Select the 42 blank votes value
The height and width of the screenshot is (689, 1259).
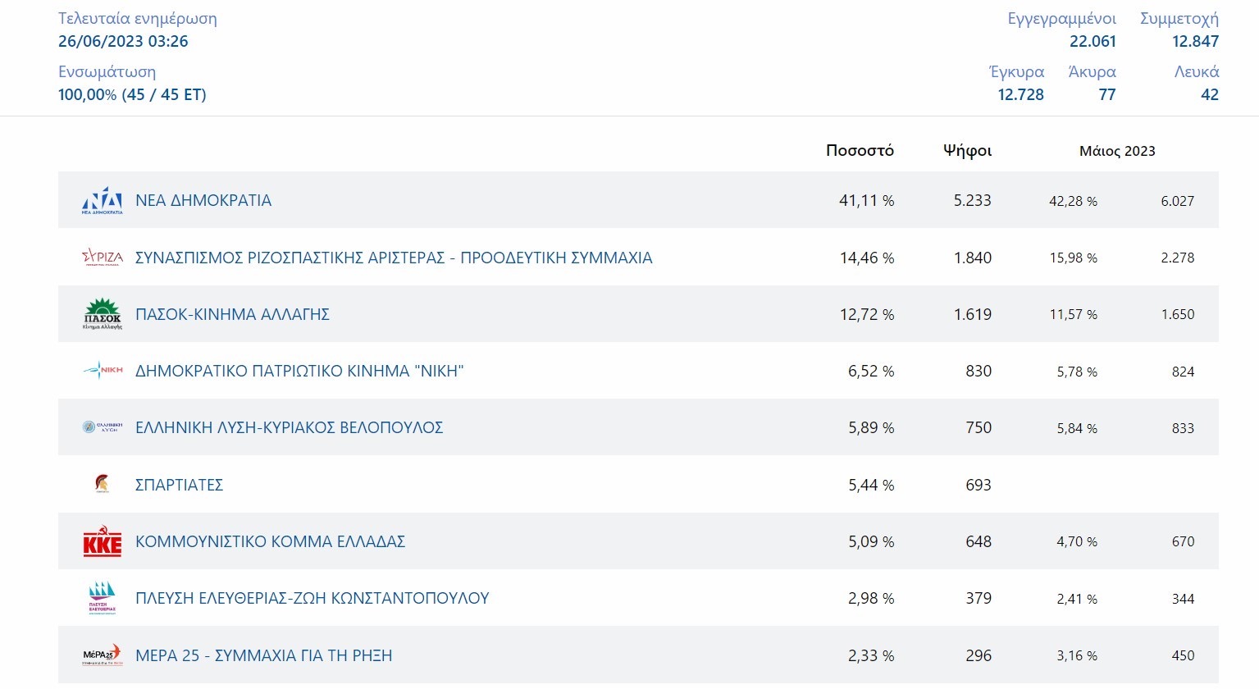click(1210, 94)
